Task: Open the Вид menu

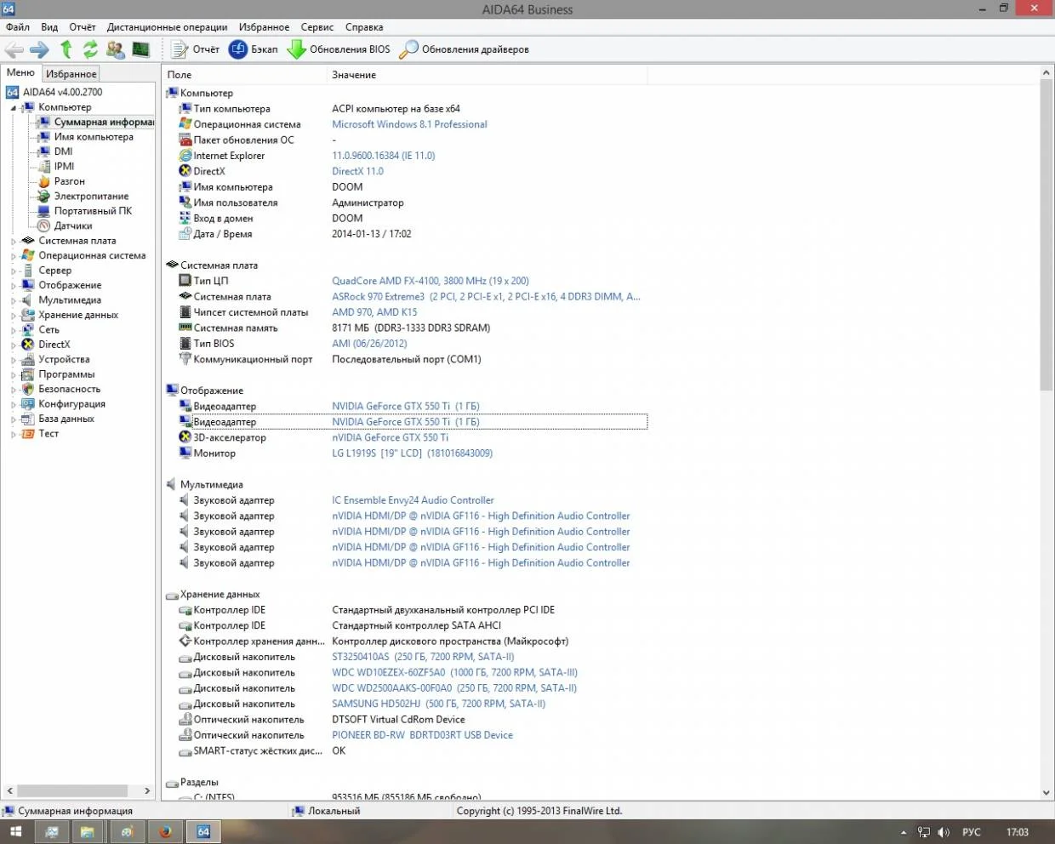Action: click(x=49, y=27)
